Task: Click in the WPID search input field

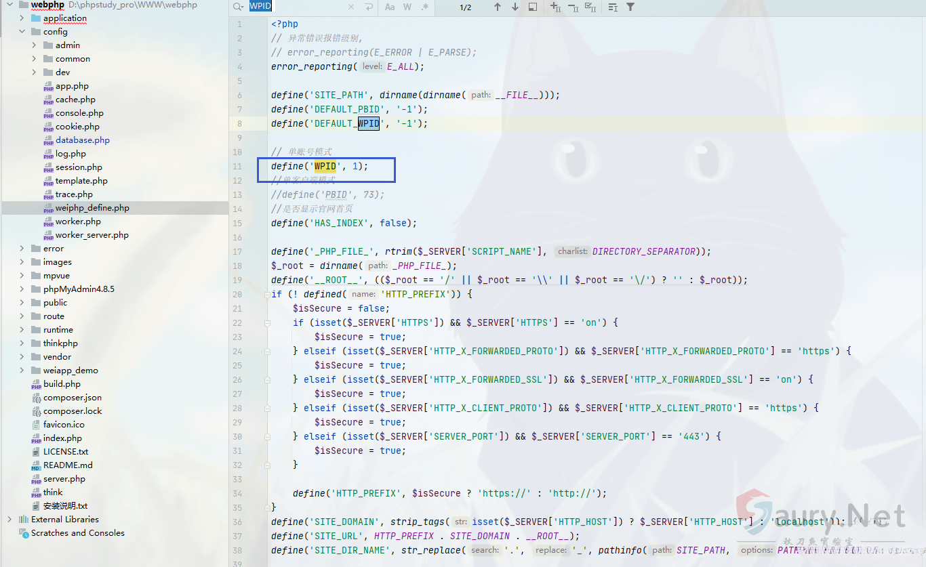Action: pyautogui.click(x=298, y=7)
